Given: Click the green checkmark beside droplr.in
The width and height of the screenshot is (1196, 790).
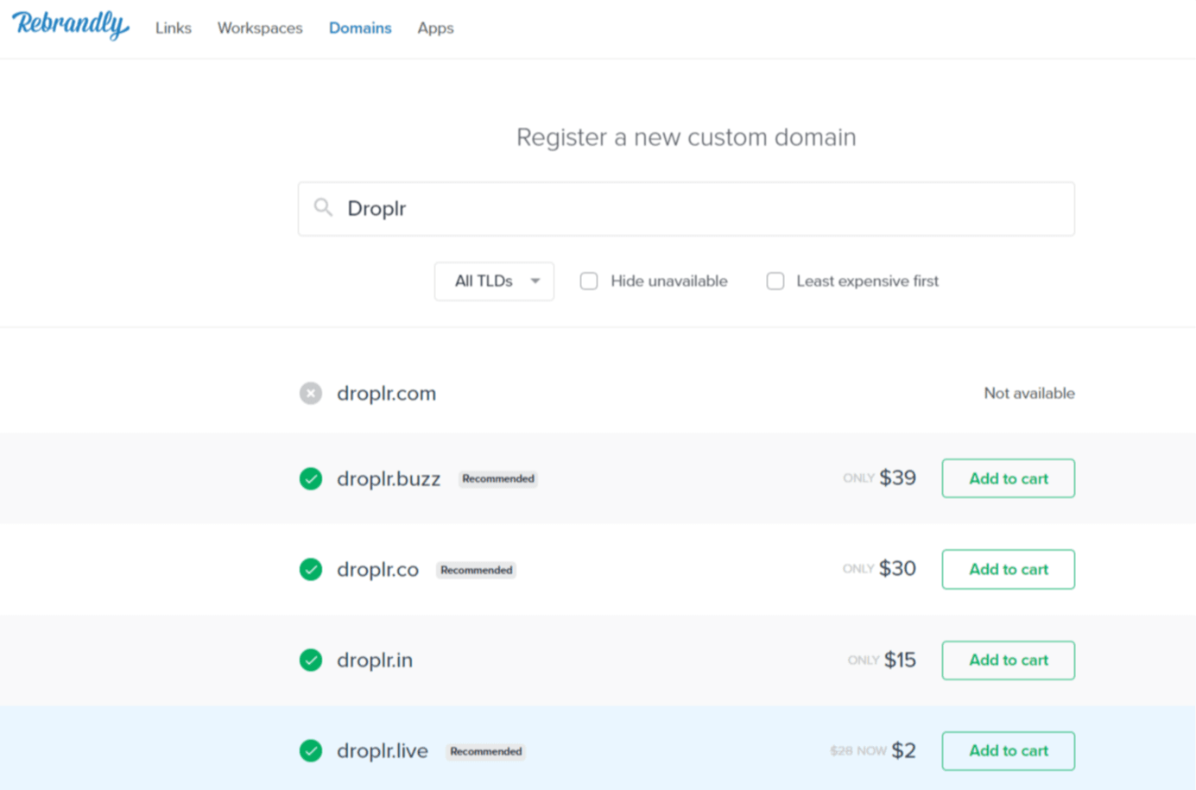Looking at the screenshot, I should tap(311, 660).
